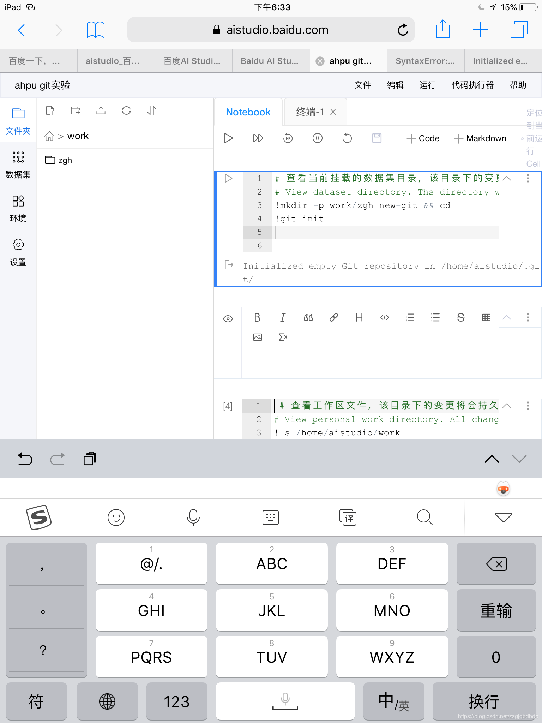Screen dimensions: 542x723
Task: Create a new file in file panel
Action: pyautogui.click(x=50, y=110)
